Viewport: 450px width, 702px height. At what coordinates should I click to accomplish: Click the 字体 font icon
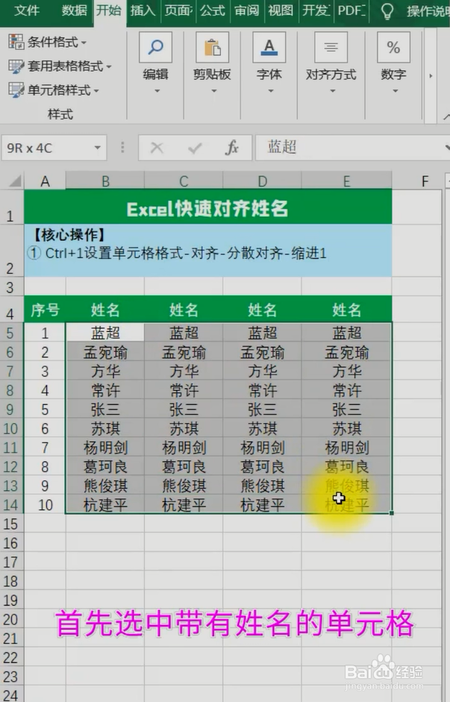269,47
